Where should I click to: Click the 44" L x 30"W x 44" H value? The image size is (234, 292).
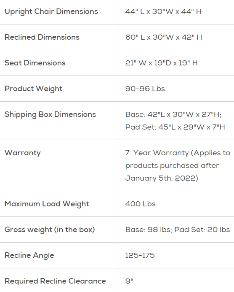point(163,11)
